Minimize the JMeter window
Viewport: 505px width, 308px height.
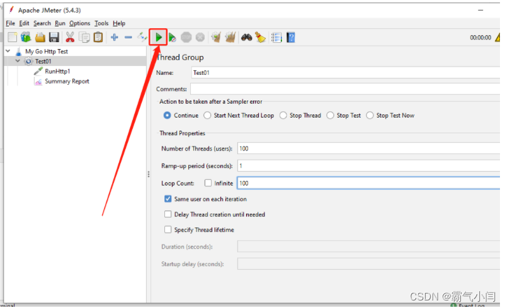(480, 10)
